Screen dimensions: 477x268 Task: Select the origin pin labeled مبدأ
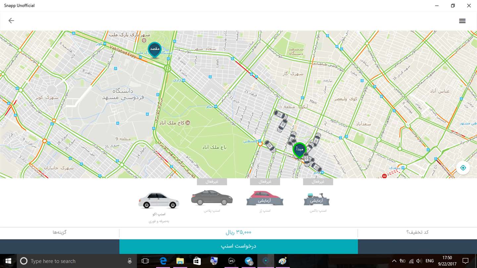[x=299, y=150]
